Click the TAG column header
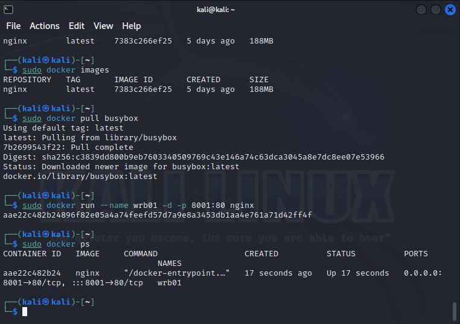 point(73,80)
